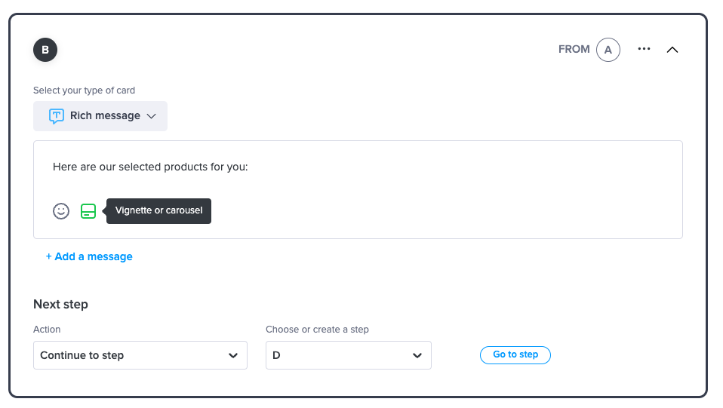723x408 pixels.
Task: Click the Go to step button
Action: pyautogui.click(x=515, y=355)
